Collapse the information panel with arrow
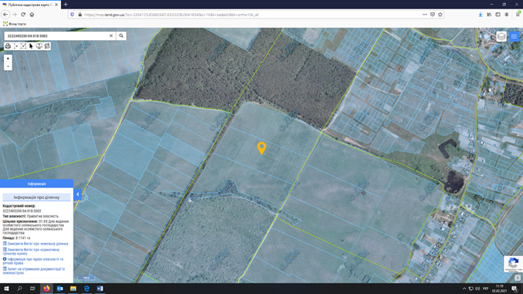 point(78,194)
